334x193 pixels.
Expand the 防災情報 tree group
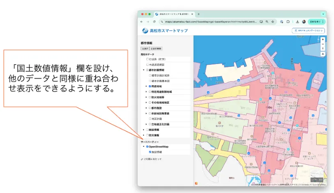(143, 135)
